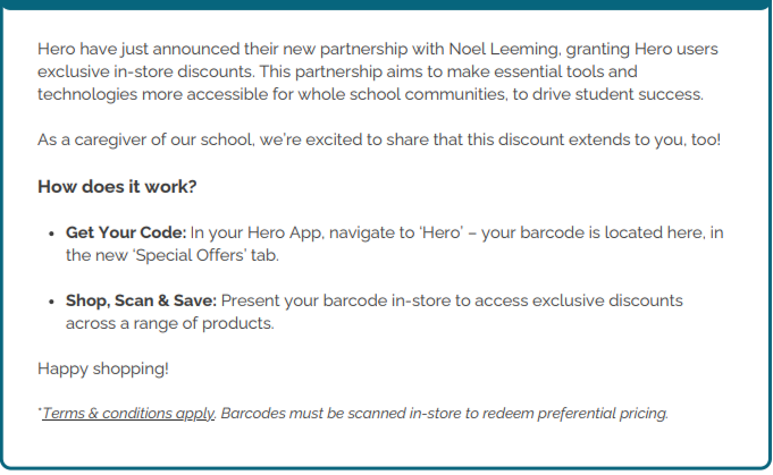Viewport: 773px width, 475px height.
Task: Click the 'As a caregiver of our school' sentence
Action: (146, 140)
